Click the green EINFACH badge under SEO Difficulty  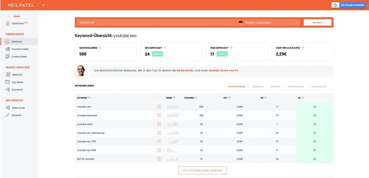pyautogui.click(x=157, y=54)
